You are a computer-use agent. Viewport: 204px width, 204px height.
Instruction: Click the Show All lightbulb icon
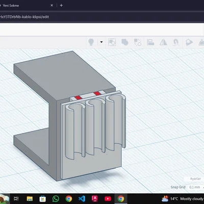pyautogui.click(x=91, y=42)
